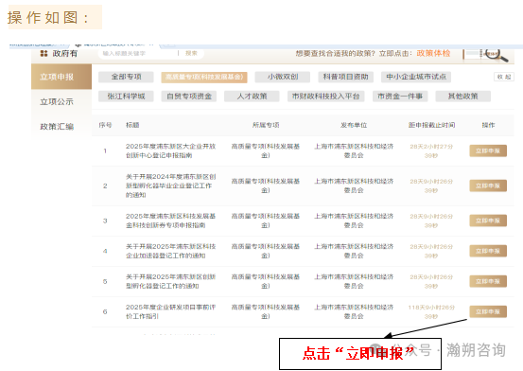Click the 标题 column header
This screenshot has height=371, width=523.
click(132, 125)
